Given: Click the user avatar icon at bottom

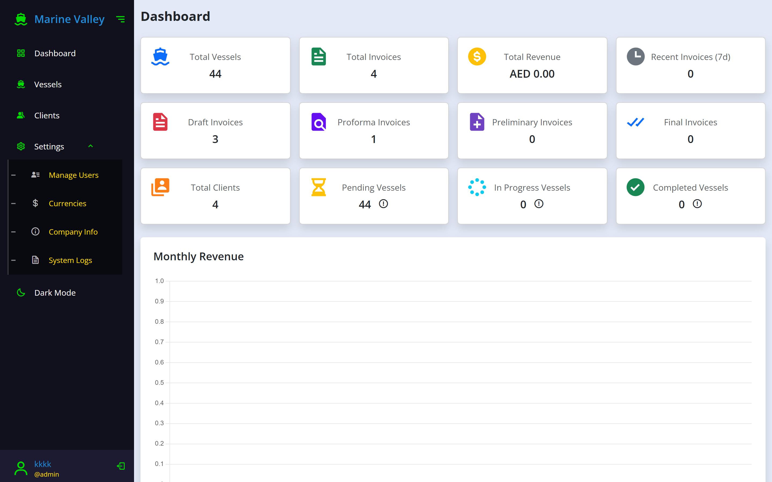Looking at the screenshot, I should (21, 469).
